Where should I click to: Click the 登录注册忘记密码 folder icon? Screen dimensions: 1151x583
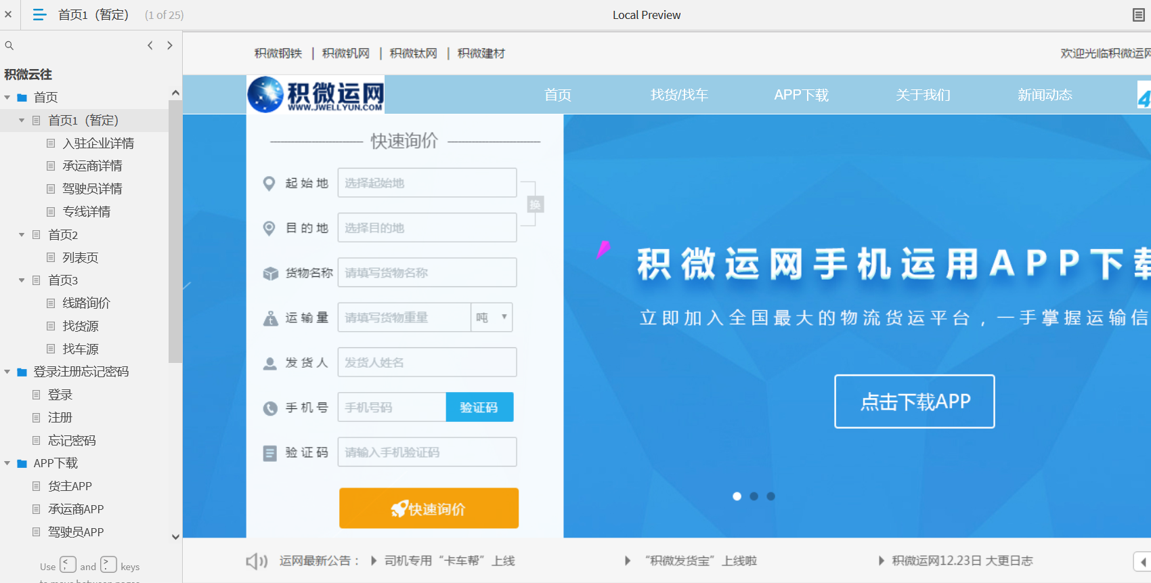(x=22, y=372)
